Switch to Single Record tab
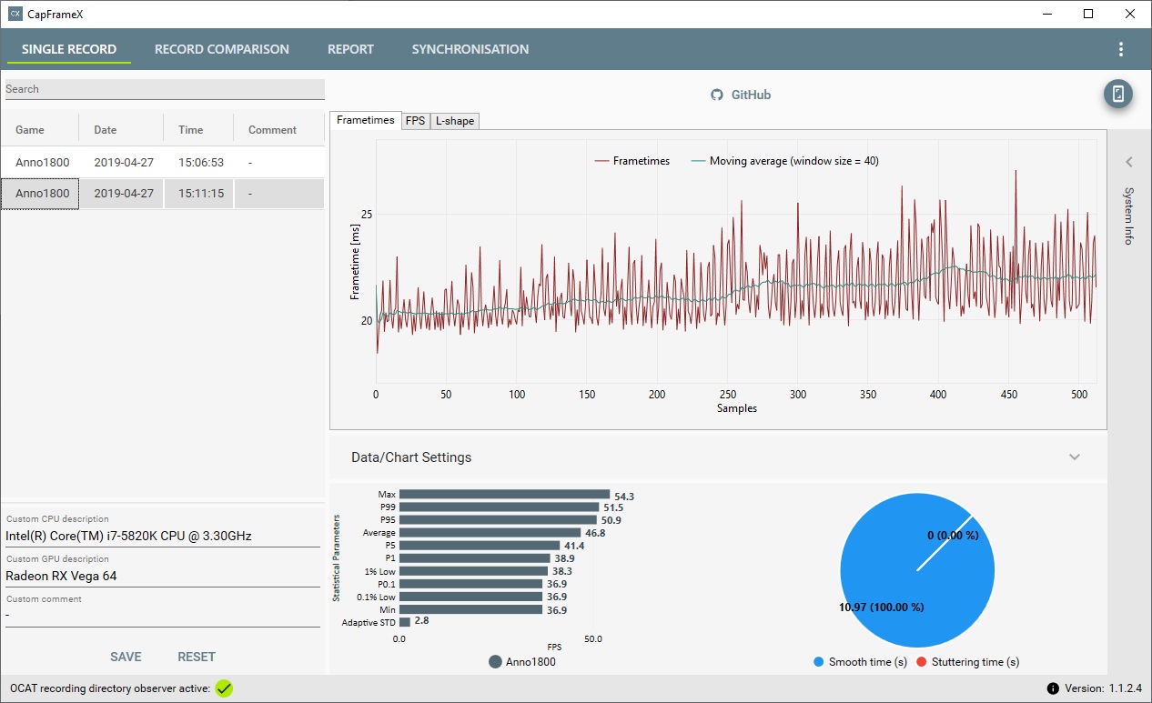This screenshot has height=703, width=1152. tap(69, 49)
